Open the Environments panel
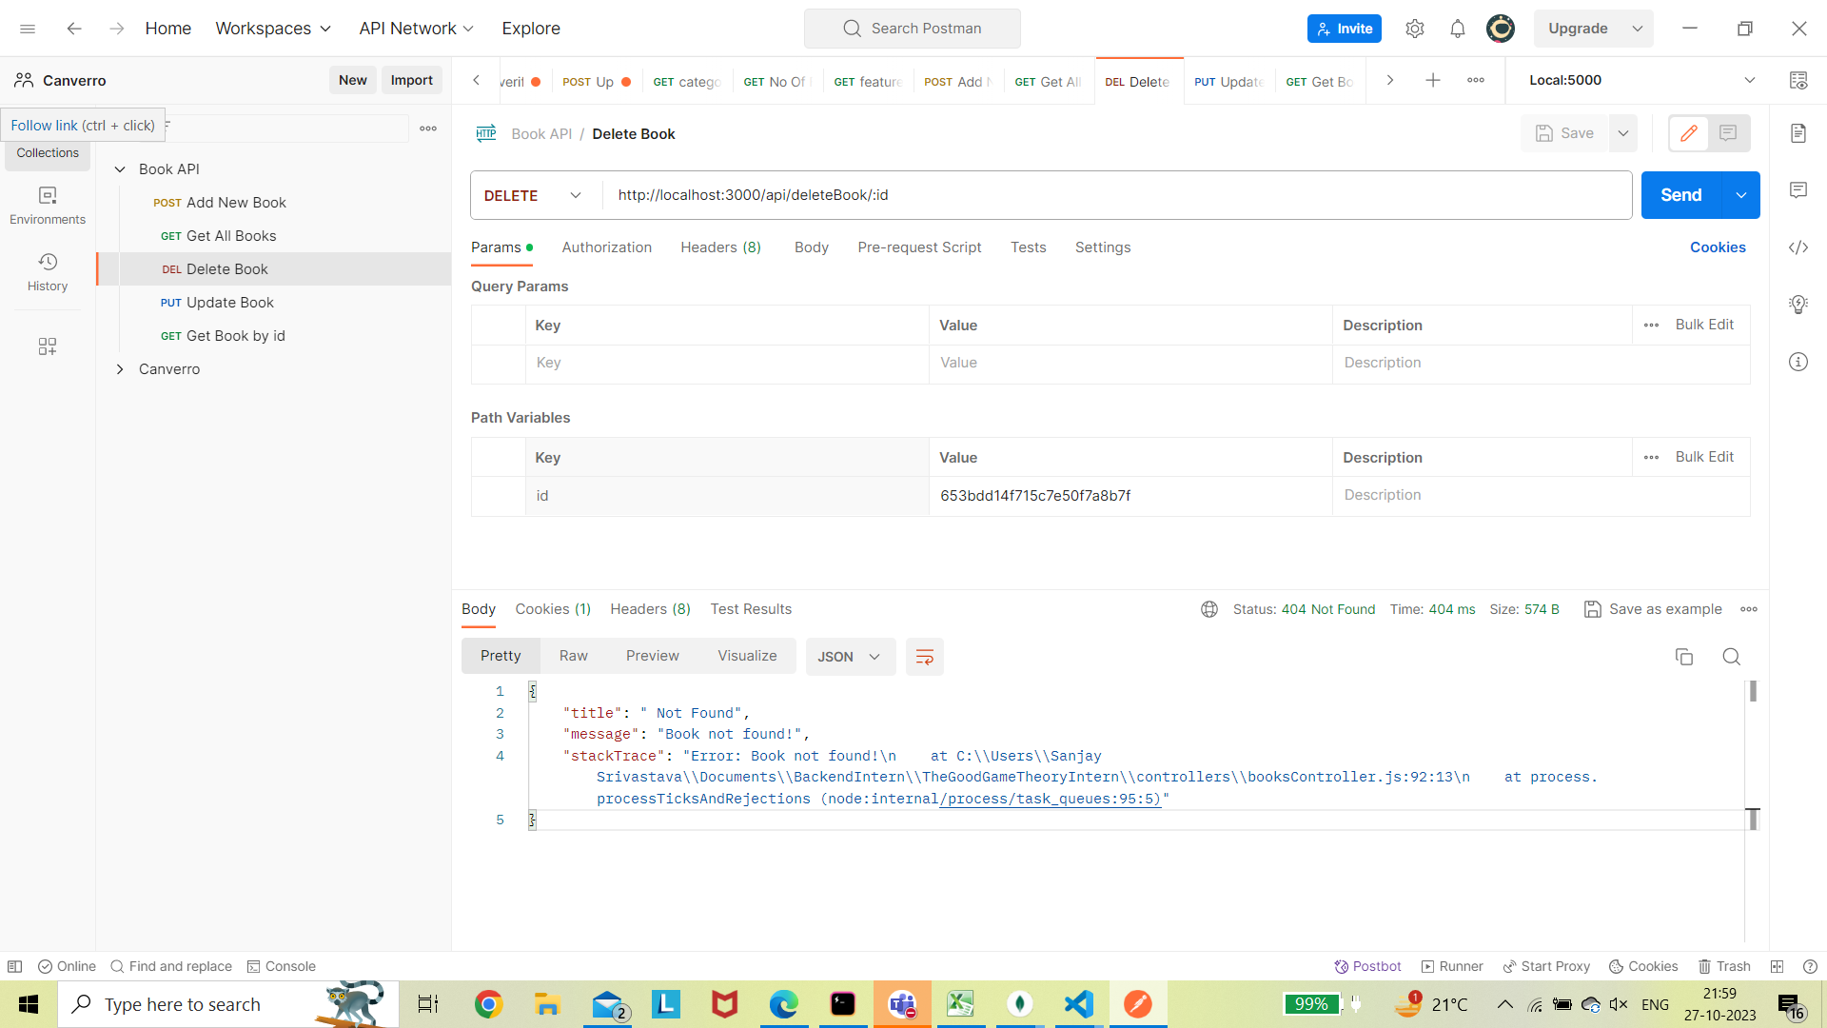 (x=47, y=205)
